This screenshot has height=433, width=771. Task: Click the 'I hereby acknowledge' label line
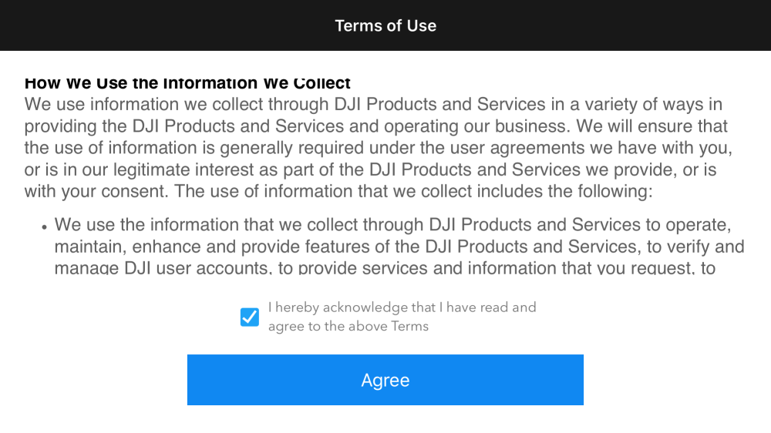click(x=402, y=307)
